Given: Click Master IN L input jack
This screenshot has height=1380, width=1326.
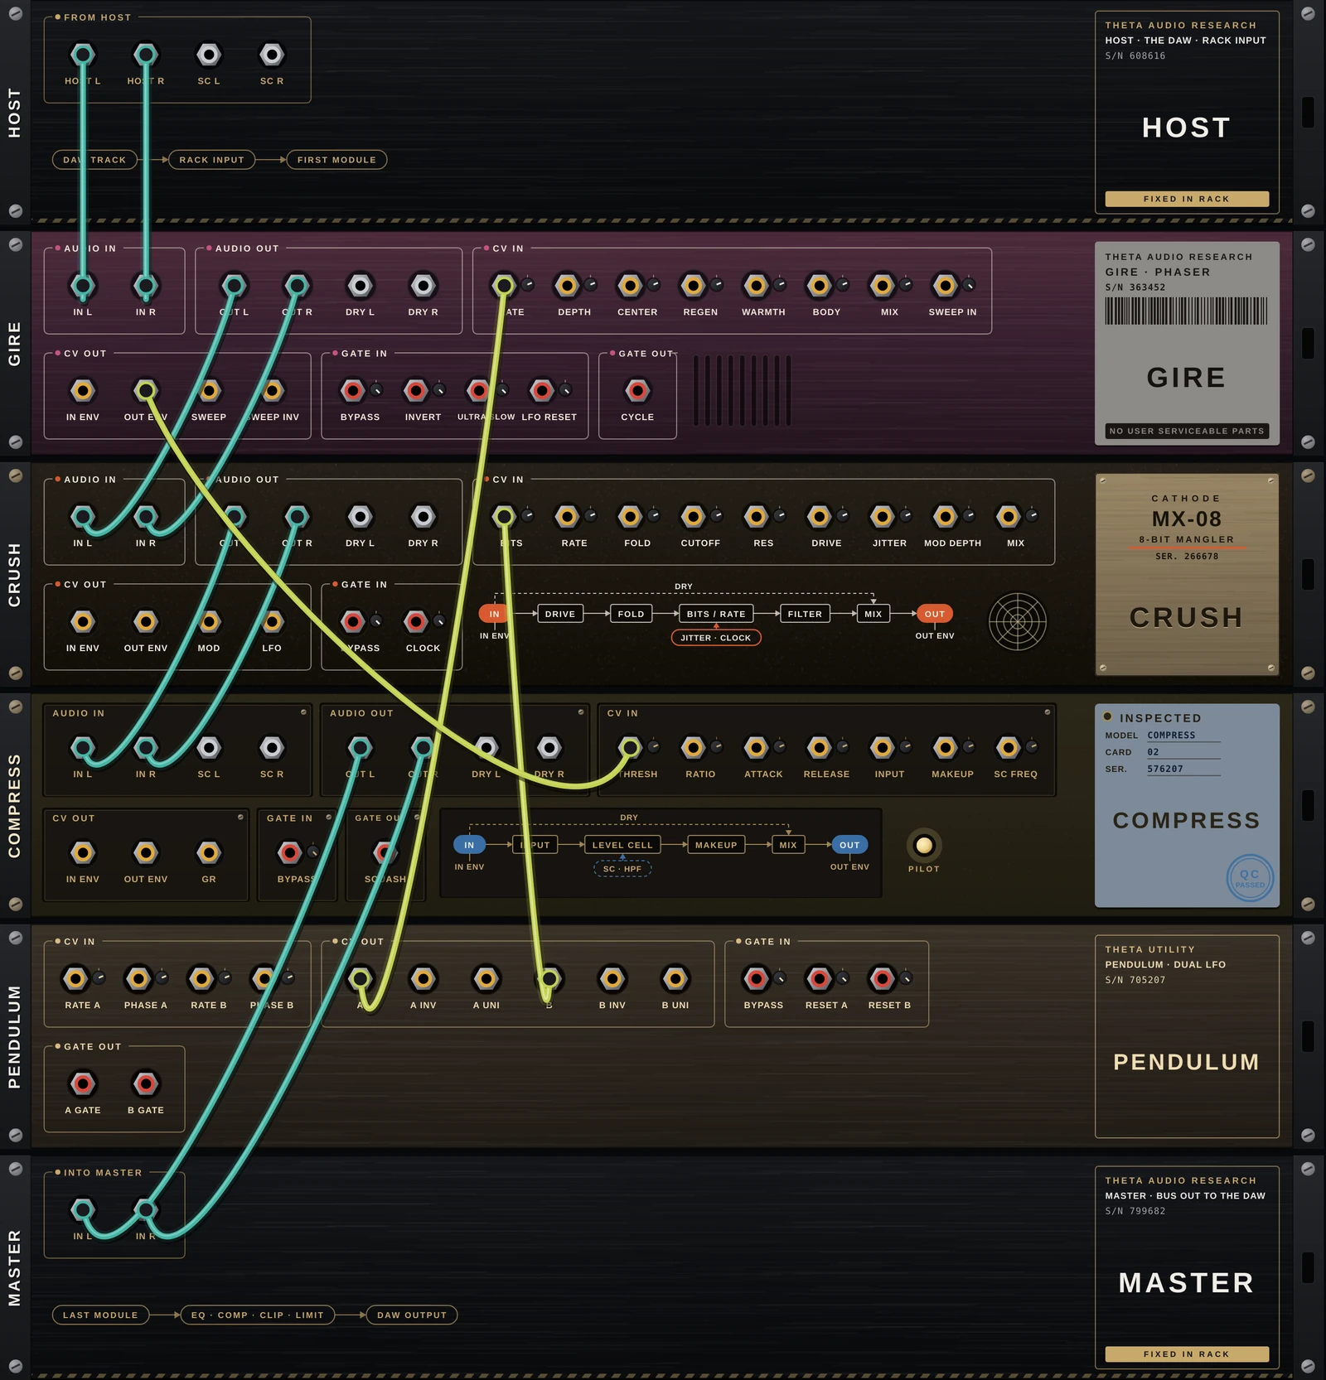Looking at the screenshot, I should [83, 1210].
